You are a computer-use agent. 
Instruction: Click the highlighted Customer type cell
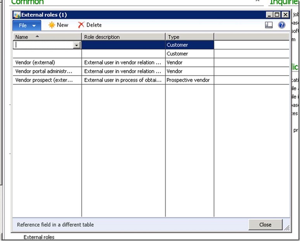pos(189,45)
